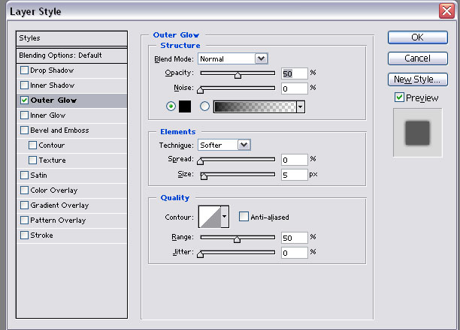Open the Contour picker dropdown arrow
460x330 pixels.
point(225,217)
